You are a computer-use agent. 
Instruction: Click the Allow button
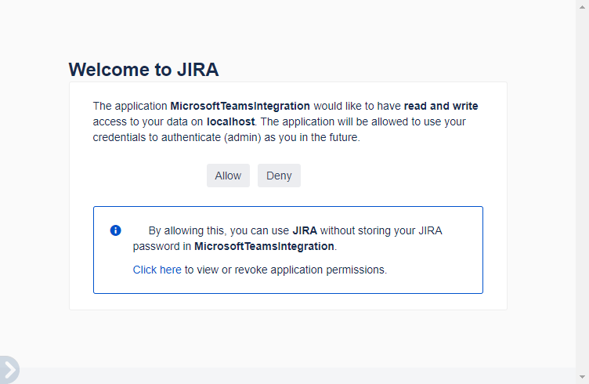[228, 176]
